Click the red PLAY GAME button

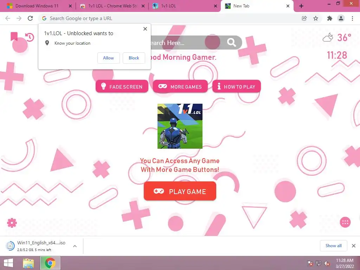coord(180,191)
